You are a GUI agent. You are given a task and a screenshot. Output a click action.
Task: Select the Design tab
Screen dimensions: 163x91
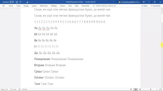coord(26,6)
